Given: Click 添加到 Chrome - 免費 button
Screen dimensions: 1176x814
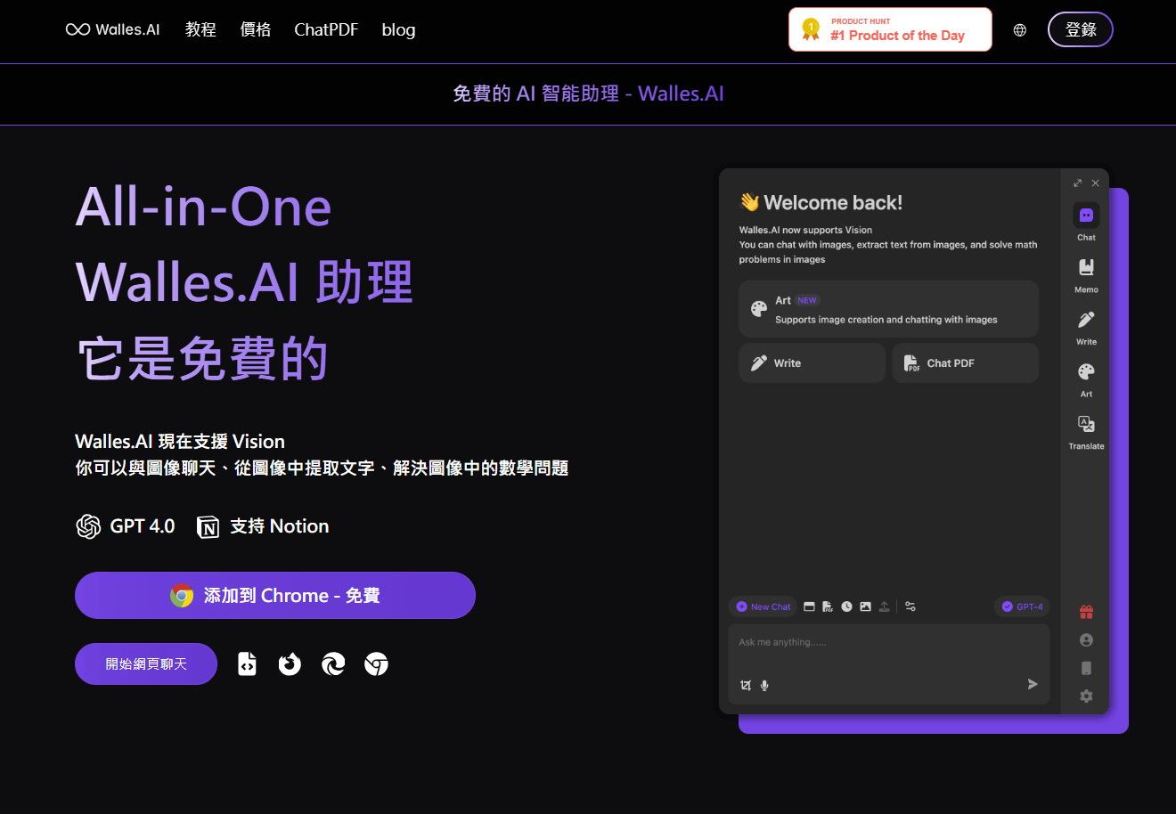Looking at the screenshot, I should 275,595.
